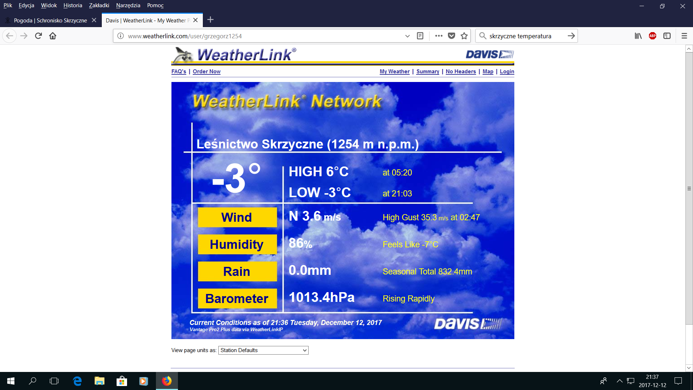693x390 pixels.
Task: Open the FAQ's link
Action: [179, 71]
